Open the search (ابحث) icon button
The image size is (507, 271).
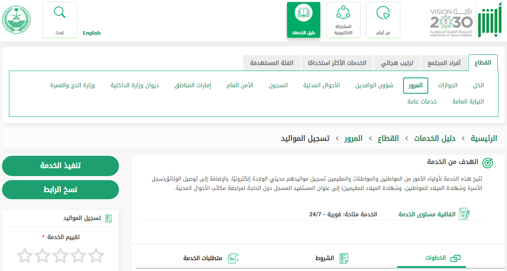(60, 13)
